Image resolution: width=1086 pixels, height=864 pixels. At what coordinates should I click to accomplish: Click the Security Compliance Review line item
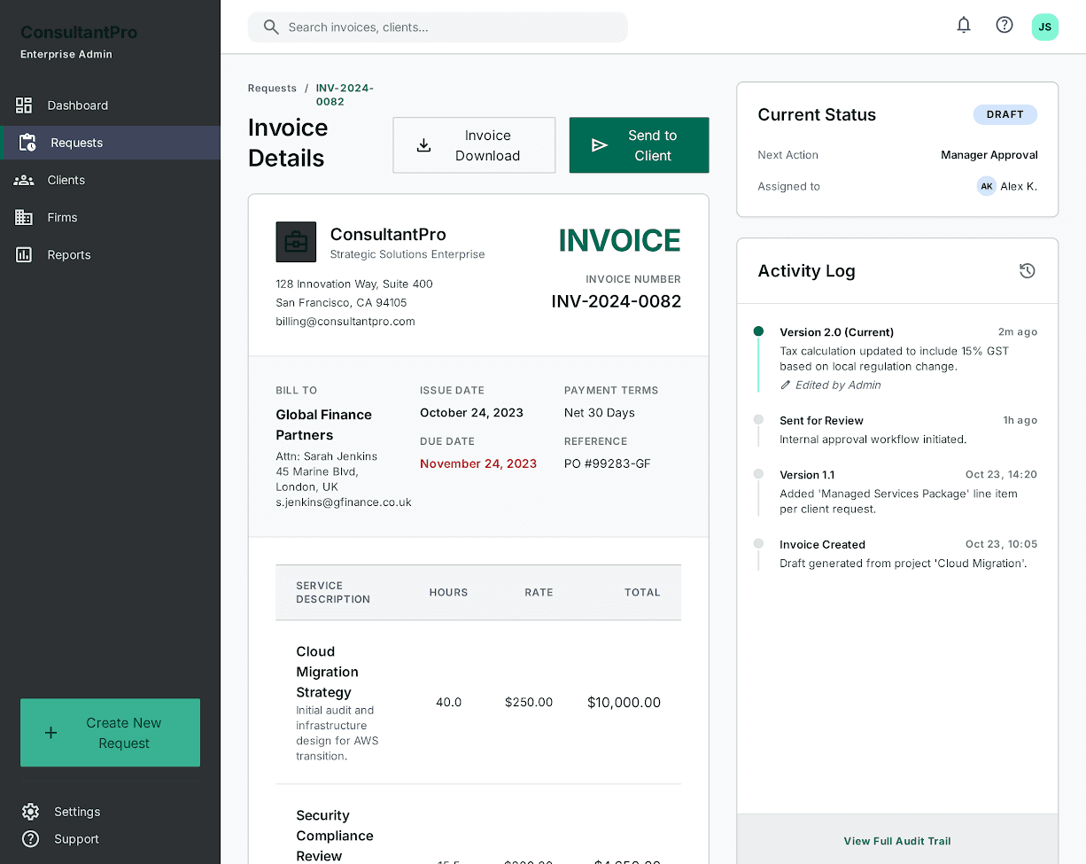click(x=334, y=836)
